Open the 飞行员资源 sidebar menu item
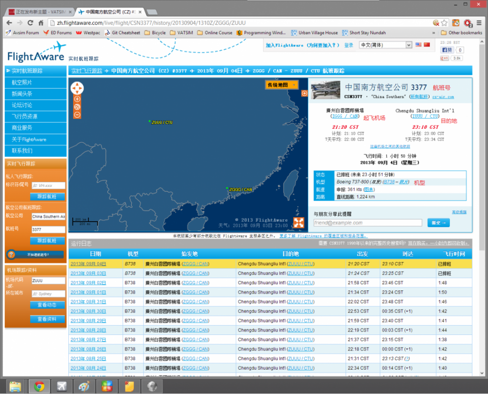The image size is (488, 394). 36,117
